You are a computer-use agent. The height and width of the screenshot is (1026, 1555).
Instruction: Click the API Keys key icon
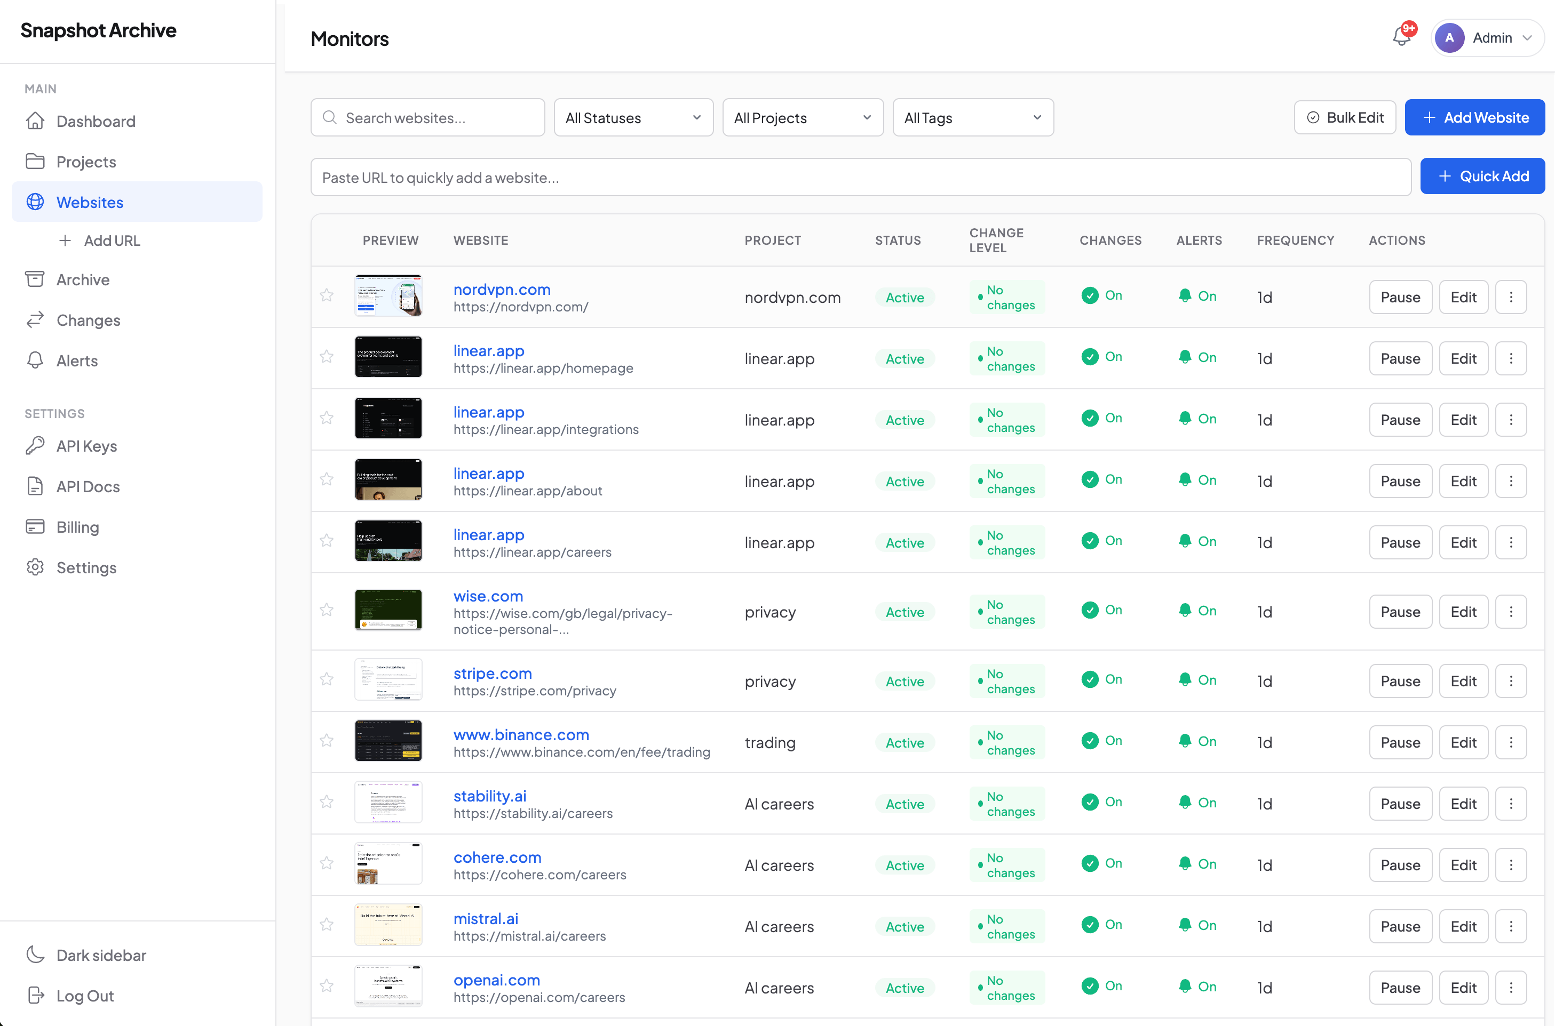pyautogui.click(x=35, y=446)
